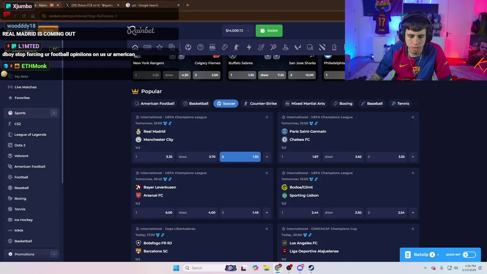Image resolution: width=487 pixels, height=274 pixels.
Task: Favorite the Botafogo vs Barcelona SC match
Action: (x=267, y=229)
